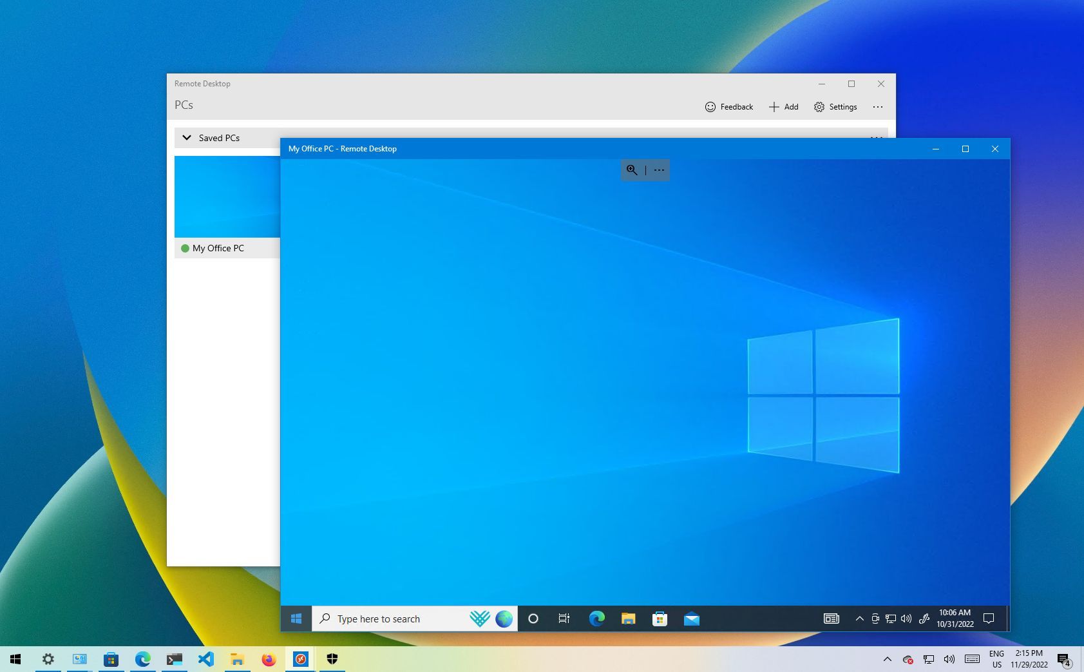Open the Remote Desktop app overflow menu
Image resolution: width=1084 pixels, height=672 pixels.
(x=878, y=107)
